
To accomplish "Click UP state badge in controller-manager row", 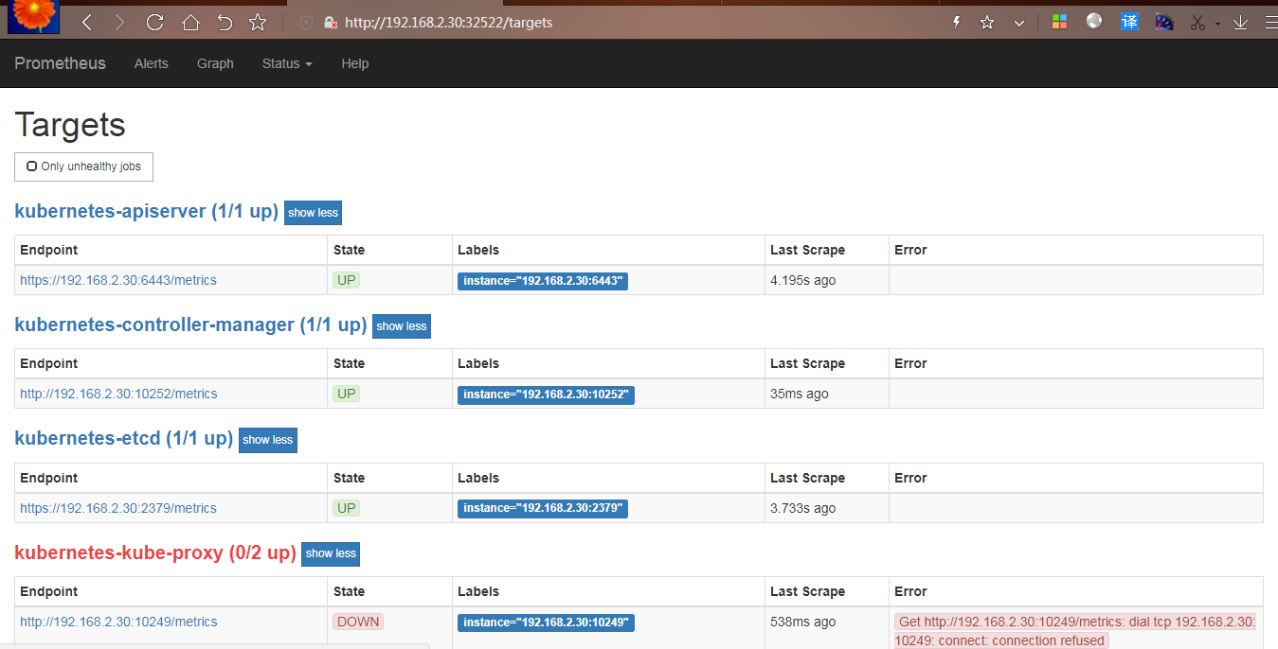I will pyautogui.click(x=346, y=394).
